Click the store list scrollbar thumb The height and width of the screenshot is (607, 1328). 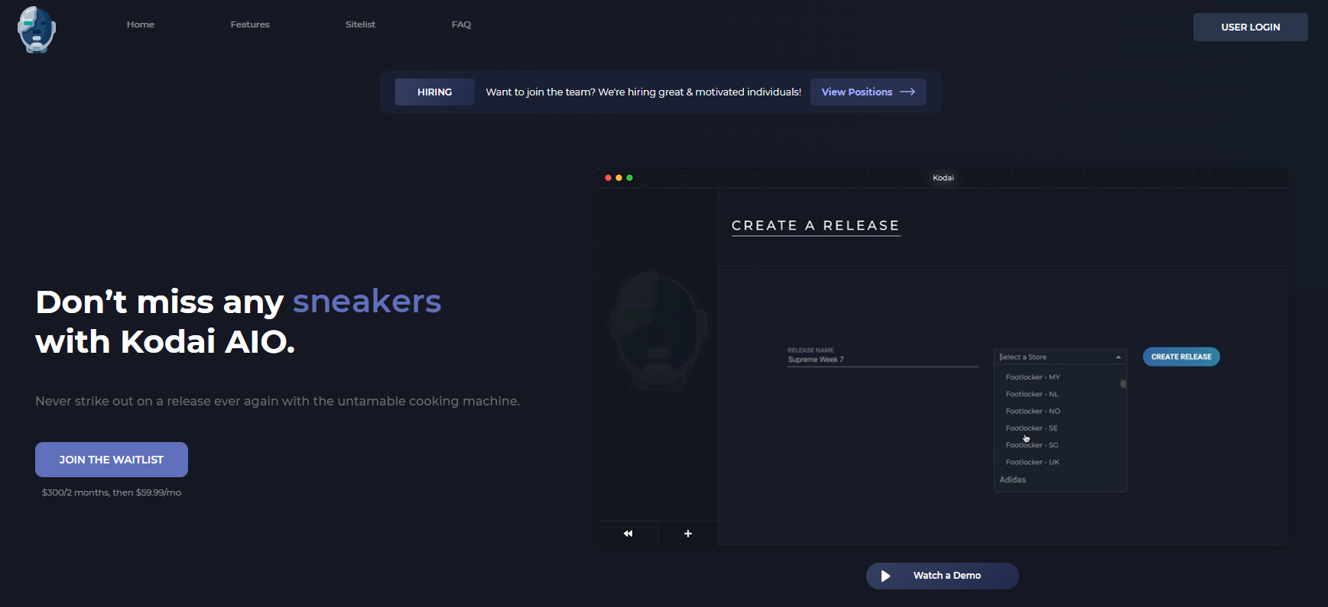(x=1123, y=384)
